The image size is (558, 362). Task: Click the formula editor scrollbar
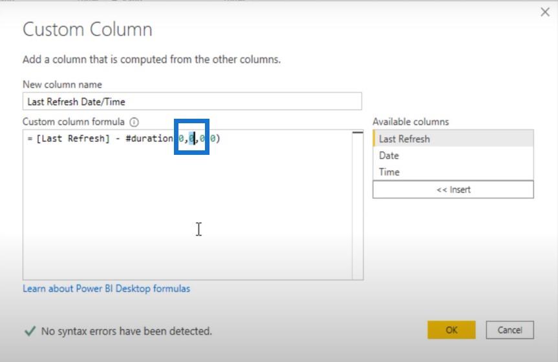(358, 205)
